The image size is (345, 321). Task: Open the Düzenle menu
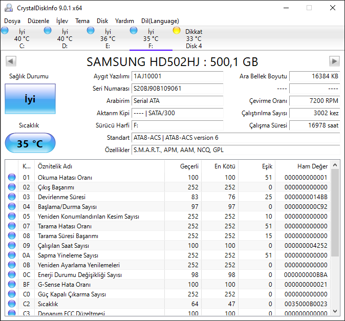point(38,21)
